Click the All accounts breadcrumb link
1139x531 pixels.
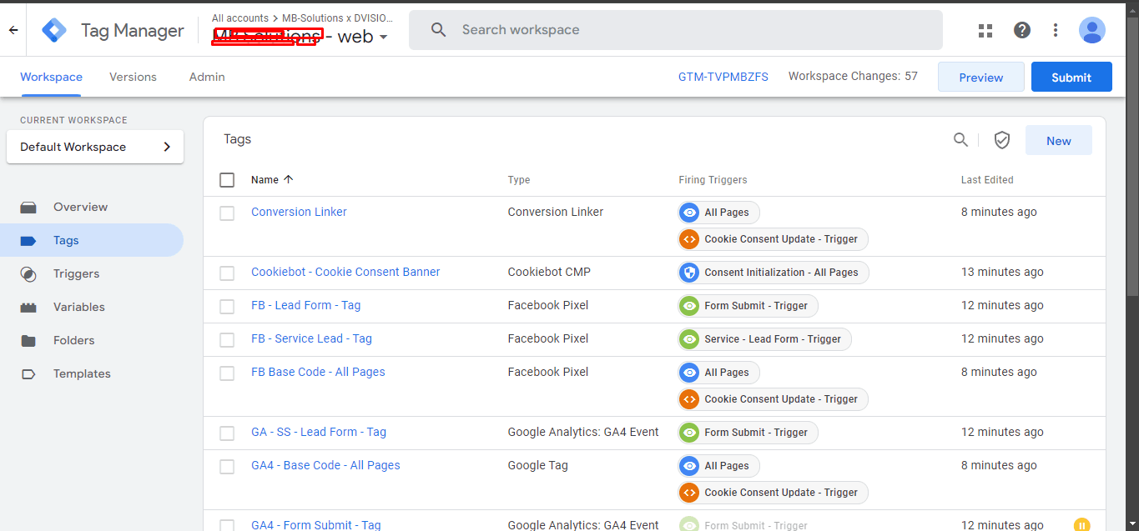tap(240, 18)
